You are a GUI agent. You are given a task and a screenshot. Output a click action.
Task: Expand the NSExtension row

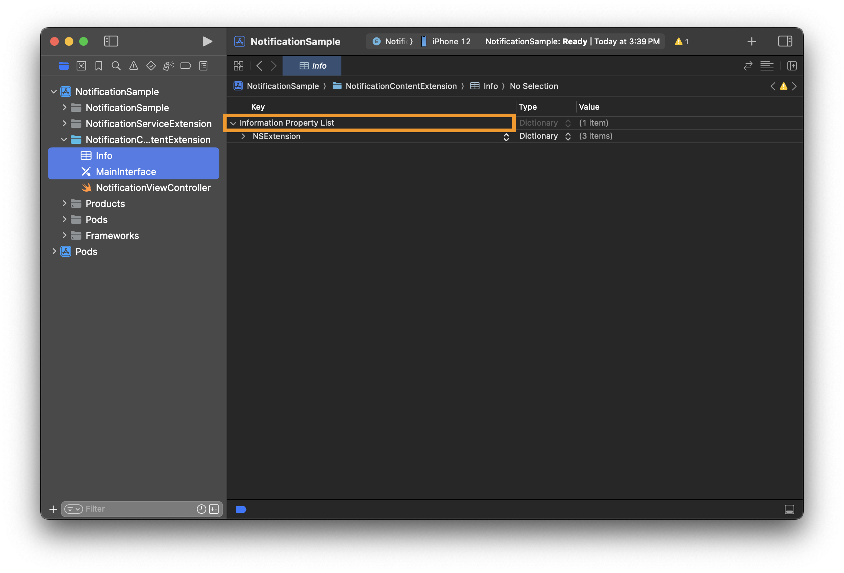point(243,136)
